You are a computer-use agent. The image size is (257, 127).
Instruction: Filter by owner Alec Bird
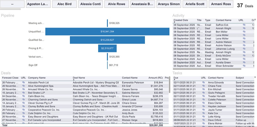[x=64, y=4]
